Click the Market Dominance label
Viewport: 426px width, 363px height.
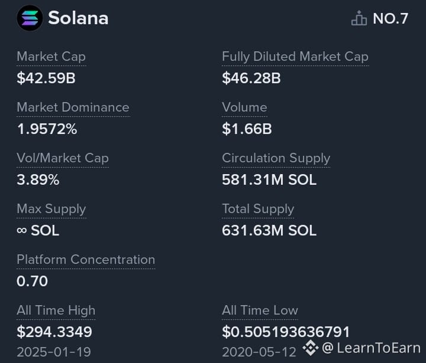[73, 107]
